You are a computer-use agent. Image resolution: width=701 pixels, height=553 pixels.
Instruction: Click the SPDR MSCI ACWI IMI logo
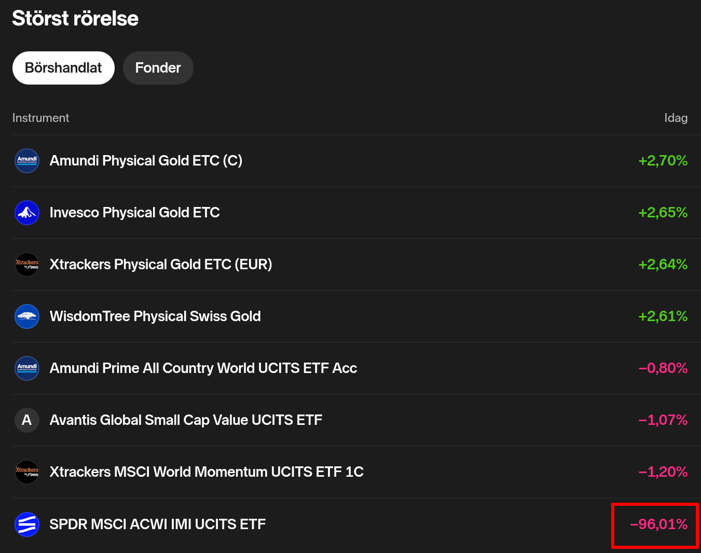pyautogui.click(x=27, y=524)
